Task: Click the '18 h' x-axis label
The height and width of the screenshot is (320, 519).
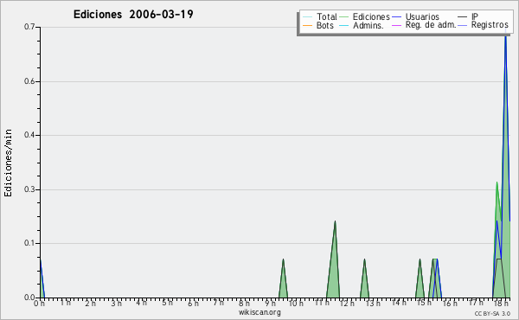Action: [x=501, y=303]
